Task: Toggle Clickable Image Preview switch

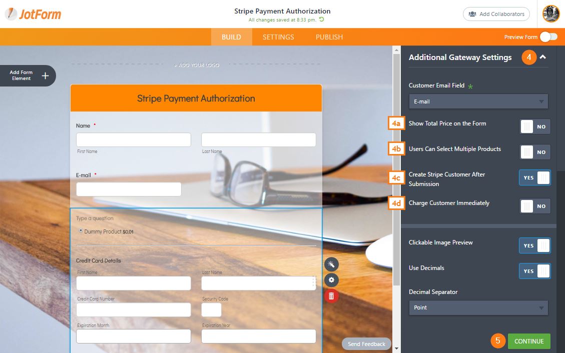Action: coord(535,246)
